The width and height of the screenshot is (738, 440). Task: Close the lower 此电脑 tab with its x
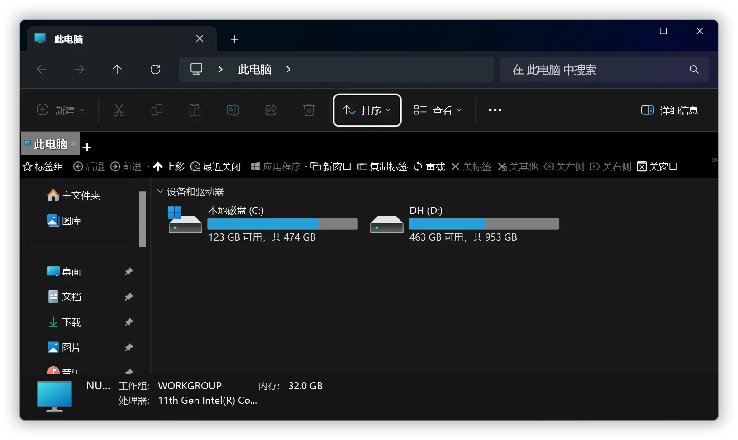(x=73, y=143)
